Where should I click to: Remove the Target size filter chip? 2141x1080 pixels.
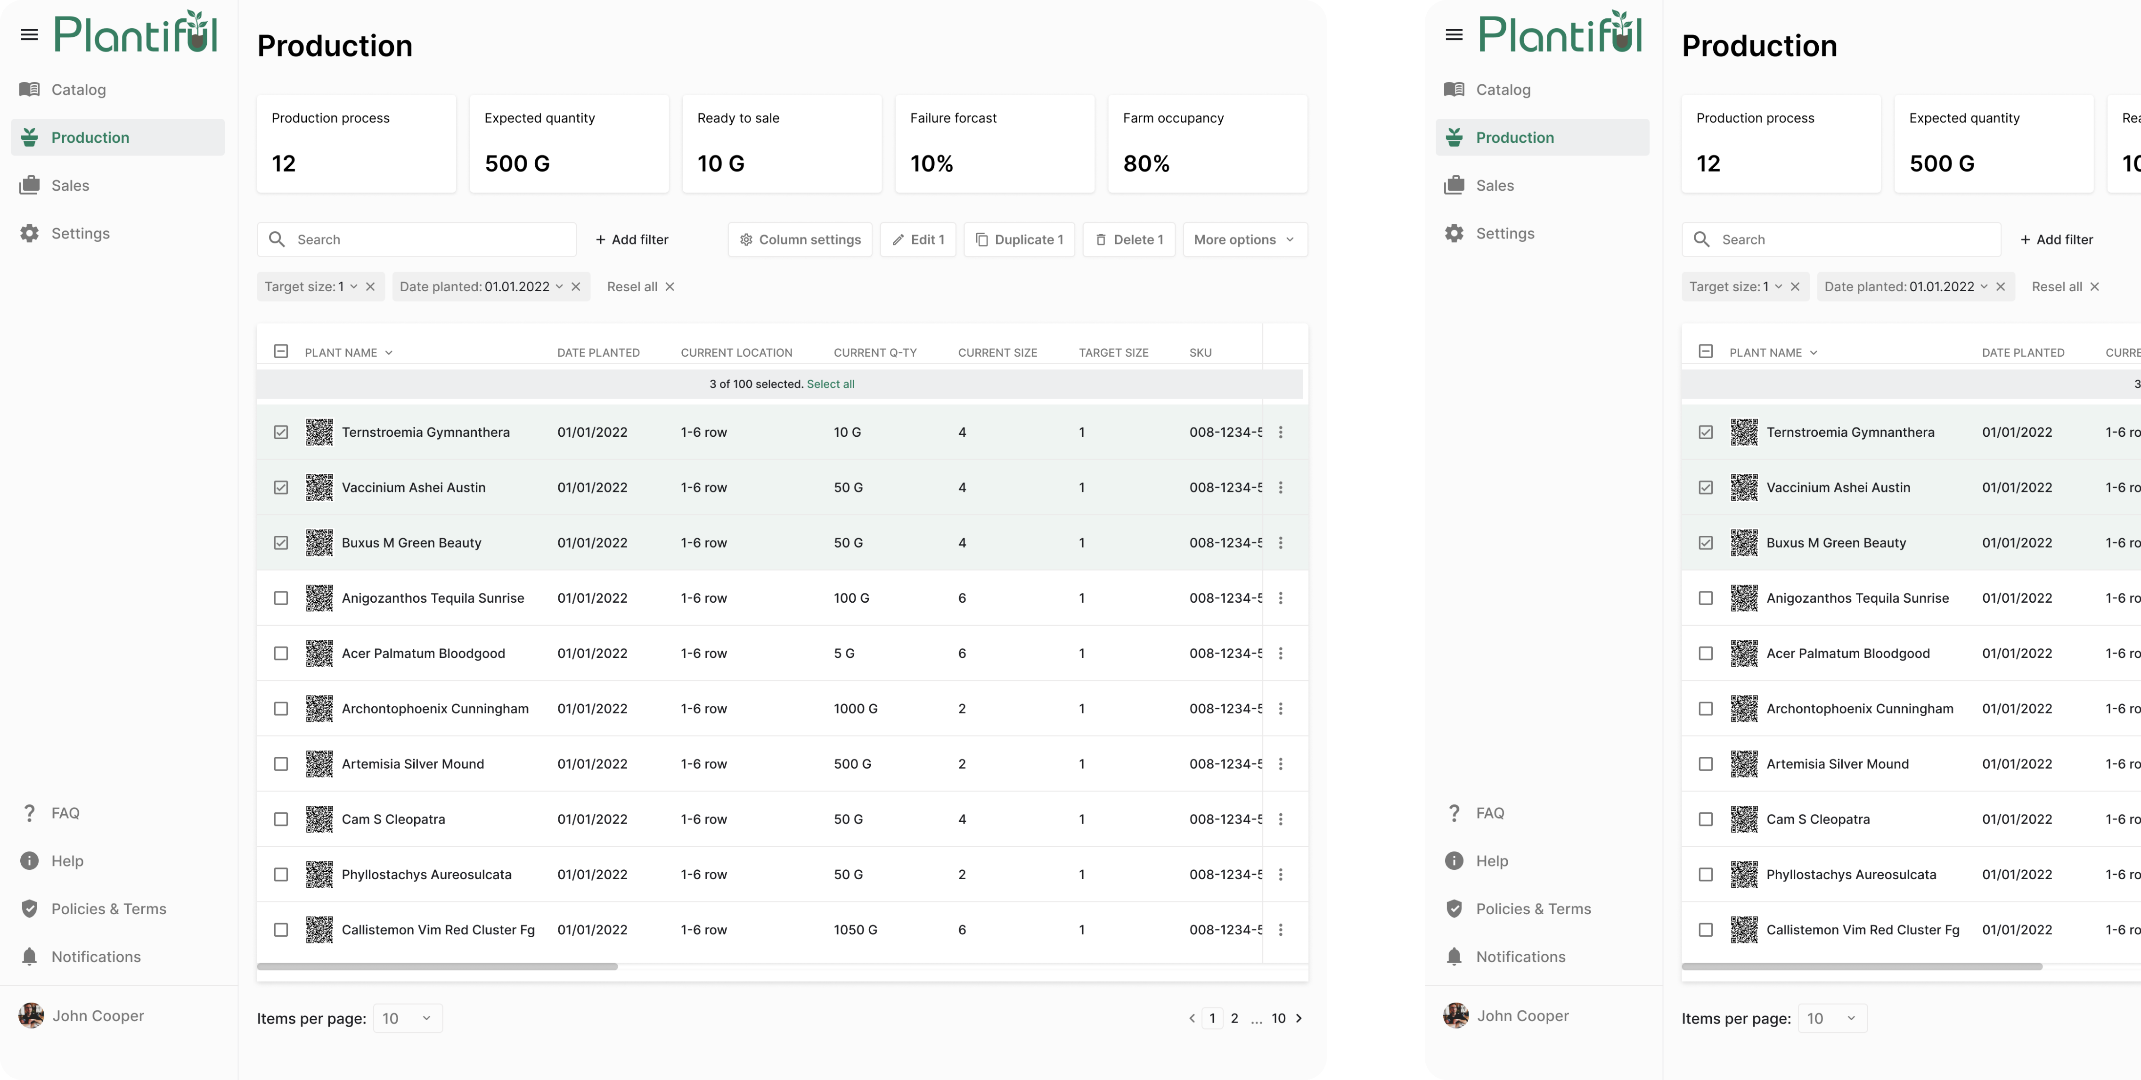[x=371, y=287]
